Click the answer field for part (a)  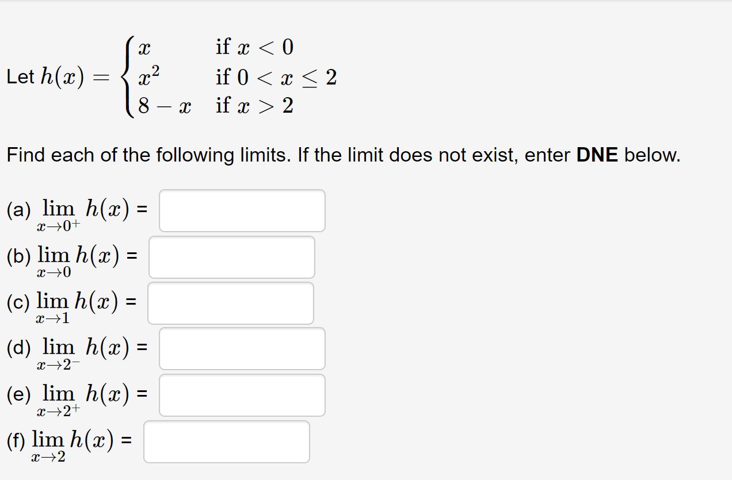[242, 211]
